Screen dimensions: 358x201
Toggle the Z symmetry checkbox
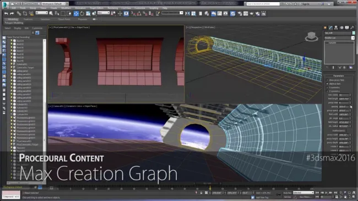click(327, 91)
